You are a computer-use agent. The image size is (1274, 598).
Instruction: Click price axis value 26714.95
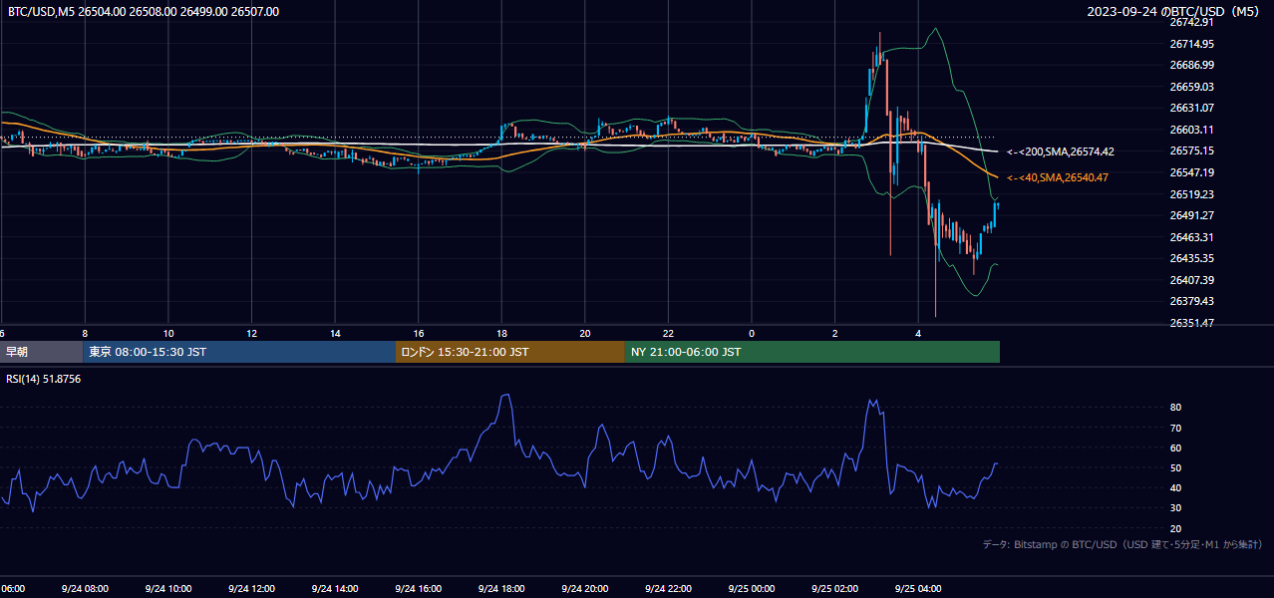(x=1191, y=44)
